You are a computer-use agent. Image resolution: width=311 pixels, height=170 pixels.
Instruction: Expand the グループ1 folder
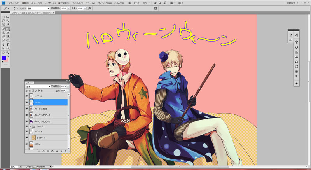(x=30, y=126)
